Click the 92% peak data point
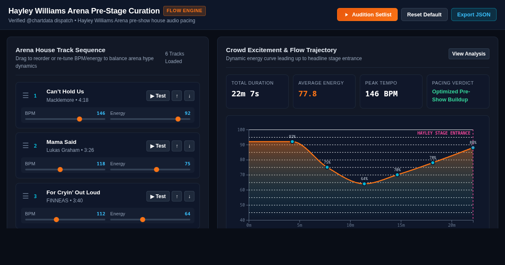The image size is (505, 265). click(292, 142)
